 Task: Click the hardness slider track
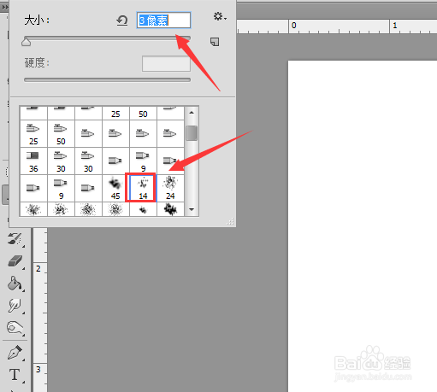coord(107,80)
